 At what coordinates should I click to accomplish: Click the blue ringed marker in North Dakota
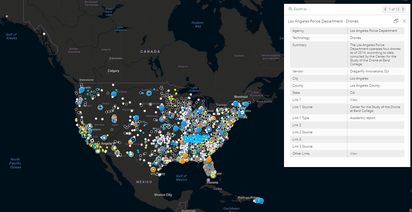(x=149, y=93)
